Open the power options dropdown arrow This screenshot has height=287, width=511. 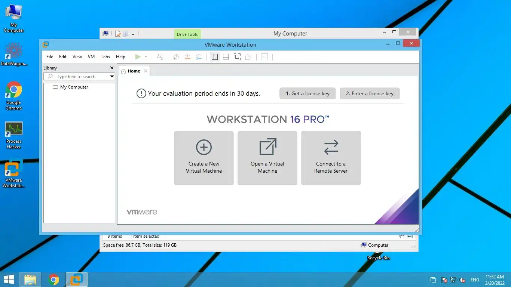tap(146, 57)
